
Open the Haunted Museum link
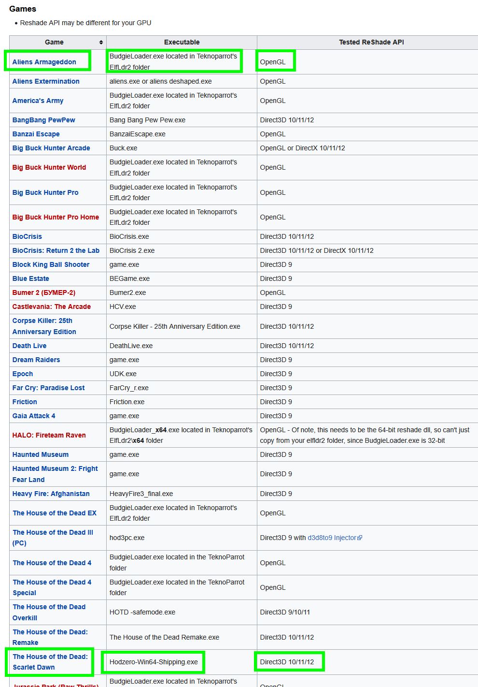[x=40, y=454]
